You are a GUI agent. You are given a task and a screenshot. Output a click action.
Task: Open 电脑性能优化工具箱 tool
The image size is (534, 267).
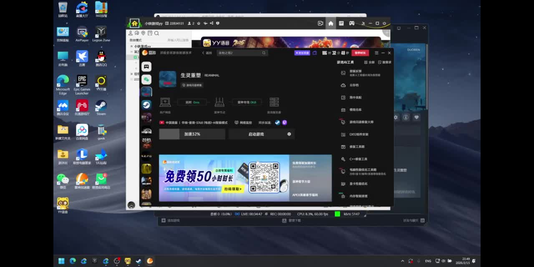[363, 171]
